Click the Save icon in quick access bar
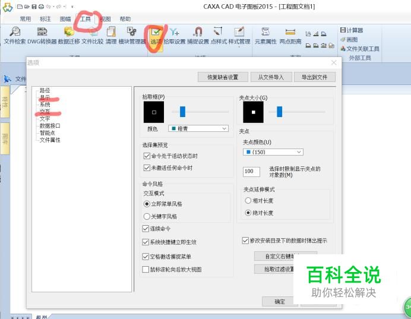 click(34, 7)
